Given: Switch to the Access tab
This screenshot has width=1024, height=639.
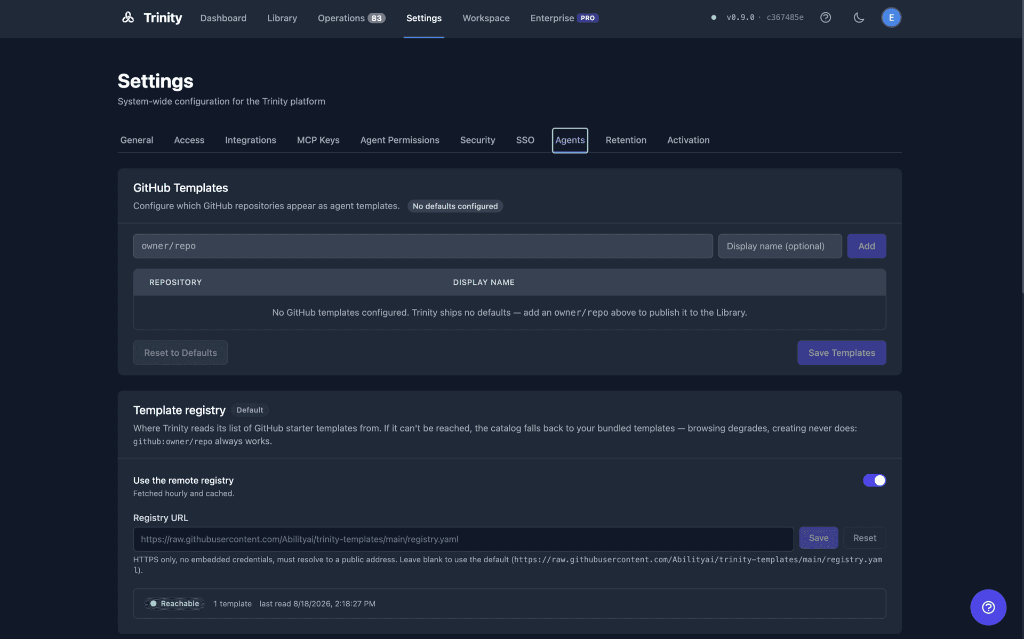Looking at the screenshot, I should pos(189,140).
